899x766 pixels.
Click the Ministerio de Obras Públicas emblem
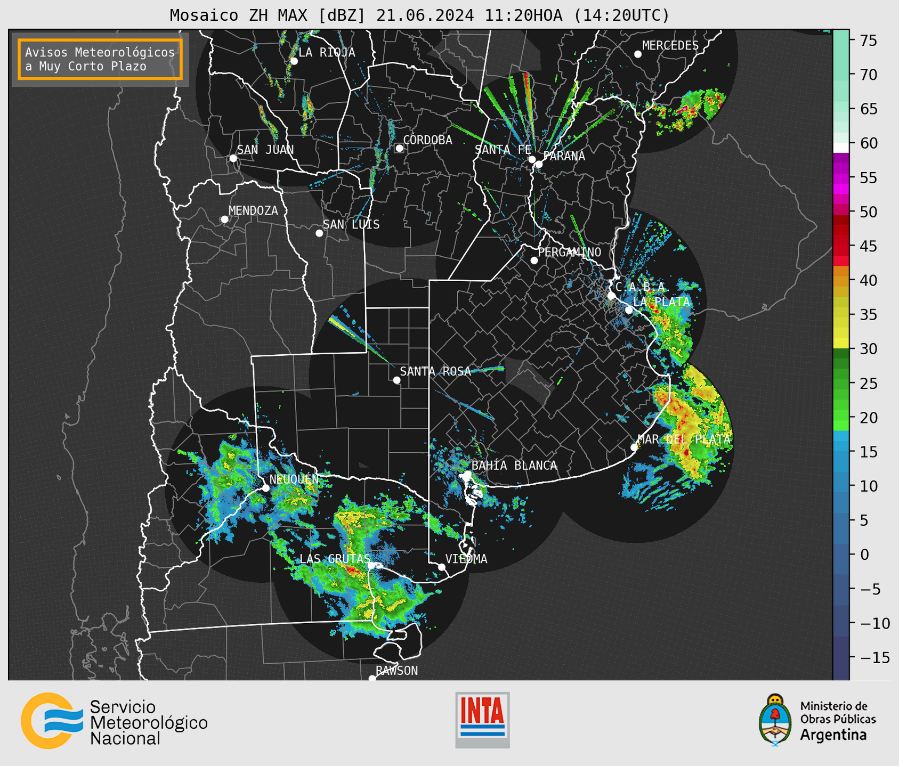775,720
